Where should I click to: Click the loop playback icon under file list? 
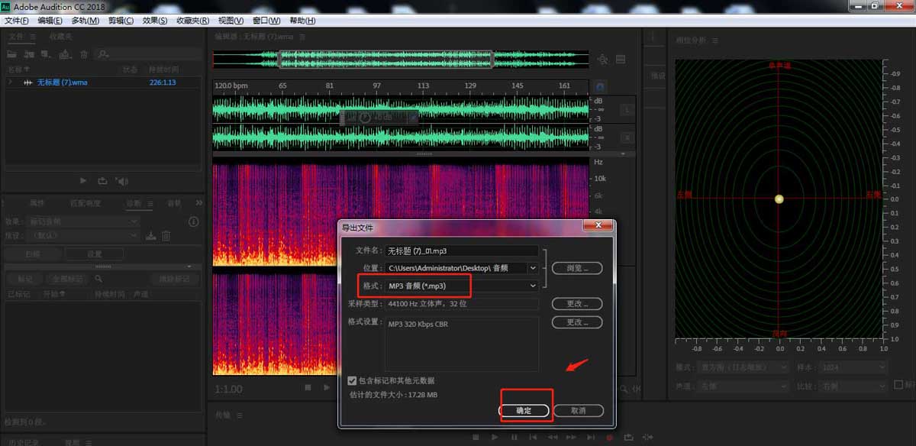(102, 181)
